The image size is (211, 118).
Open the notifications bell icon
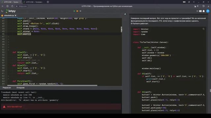tap(204, 11)
